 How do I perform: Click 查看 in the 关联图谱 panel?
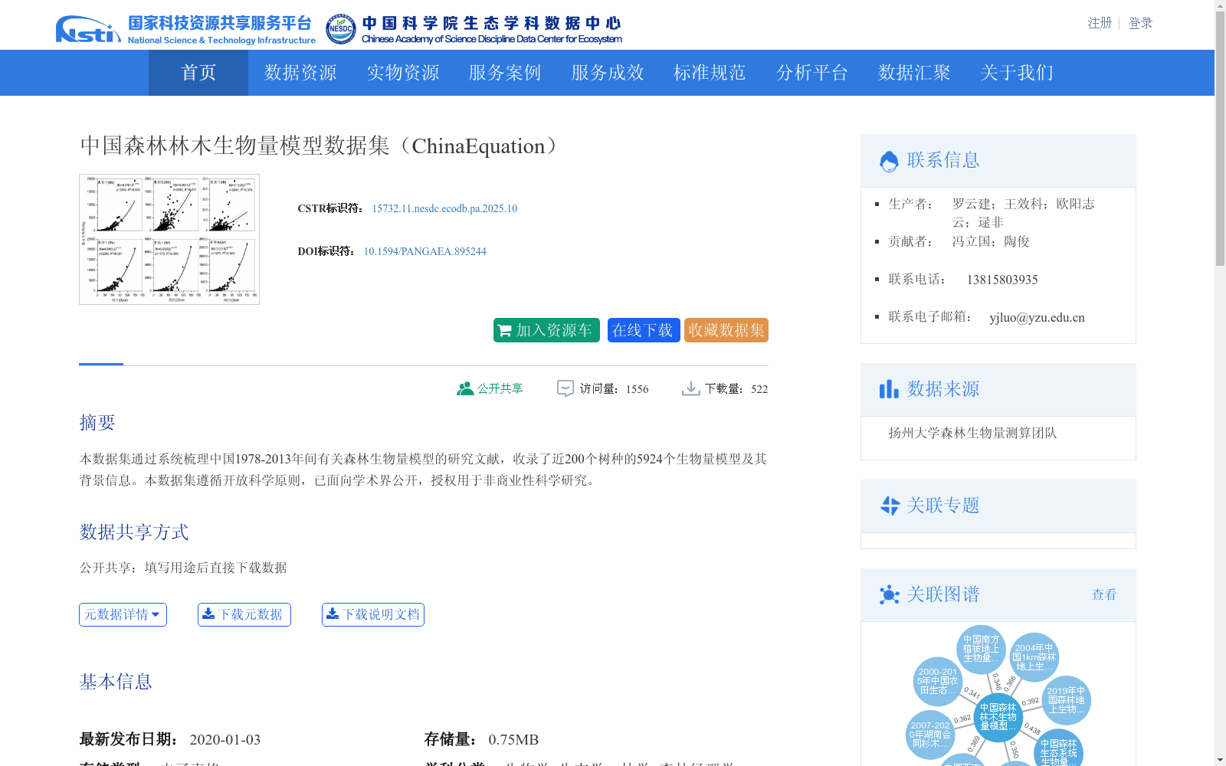[x=1104, y=594]
